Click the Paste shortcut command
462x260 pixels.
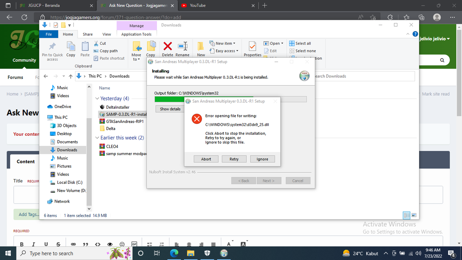coord(109,58)
